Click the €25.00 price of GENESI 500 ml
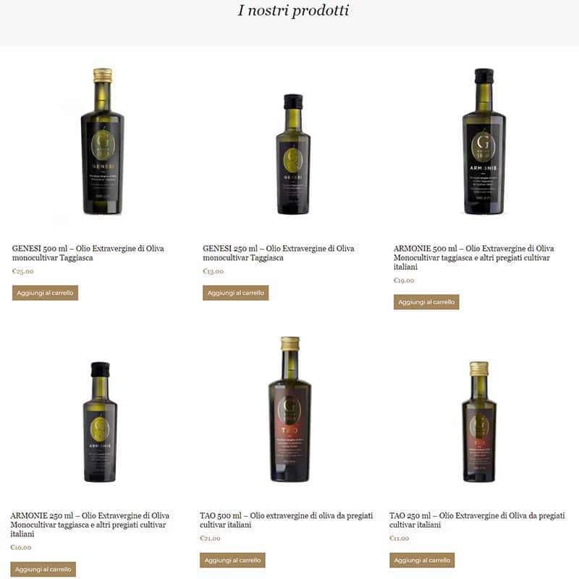579x579 pixels. click(x=23, y=271)
